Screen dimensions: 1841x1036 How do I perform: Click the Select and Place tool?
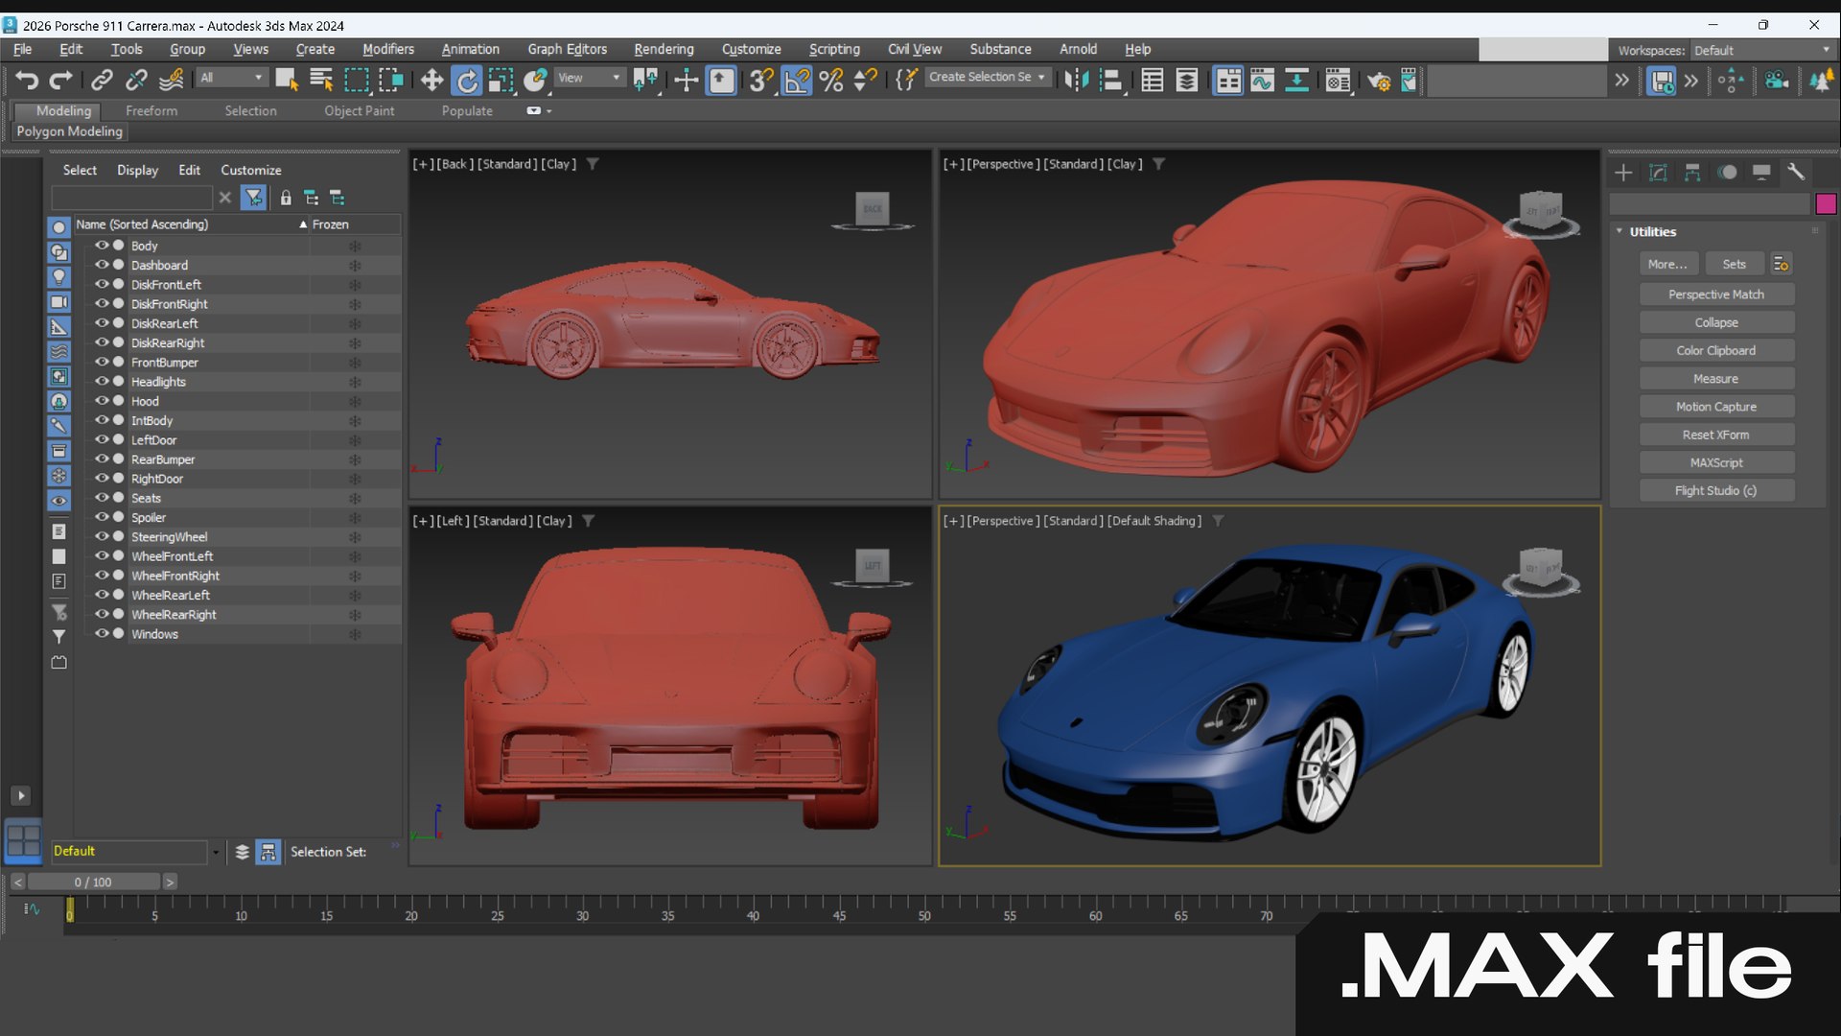pos(535,81)
